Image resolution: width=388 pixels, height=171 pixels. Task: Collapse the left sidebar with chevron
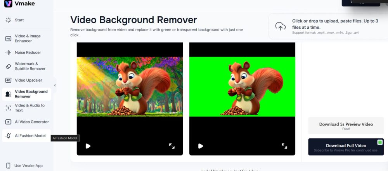pos(55,85)
